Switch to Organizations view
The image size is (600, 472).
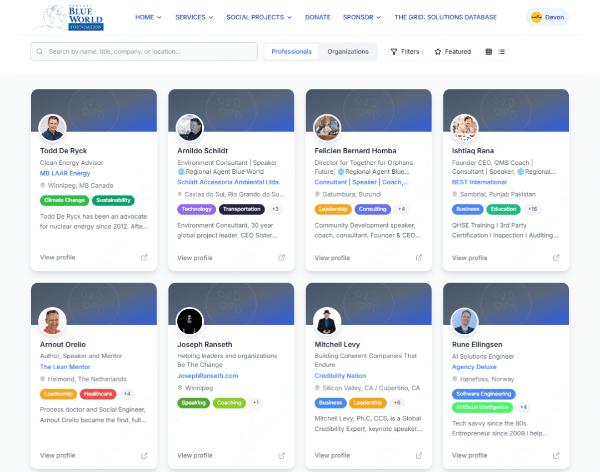(x=348, y=52)
